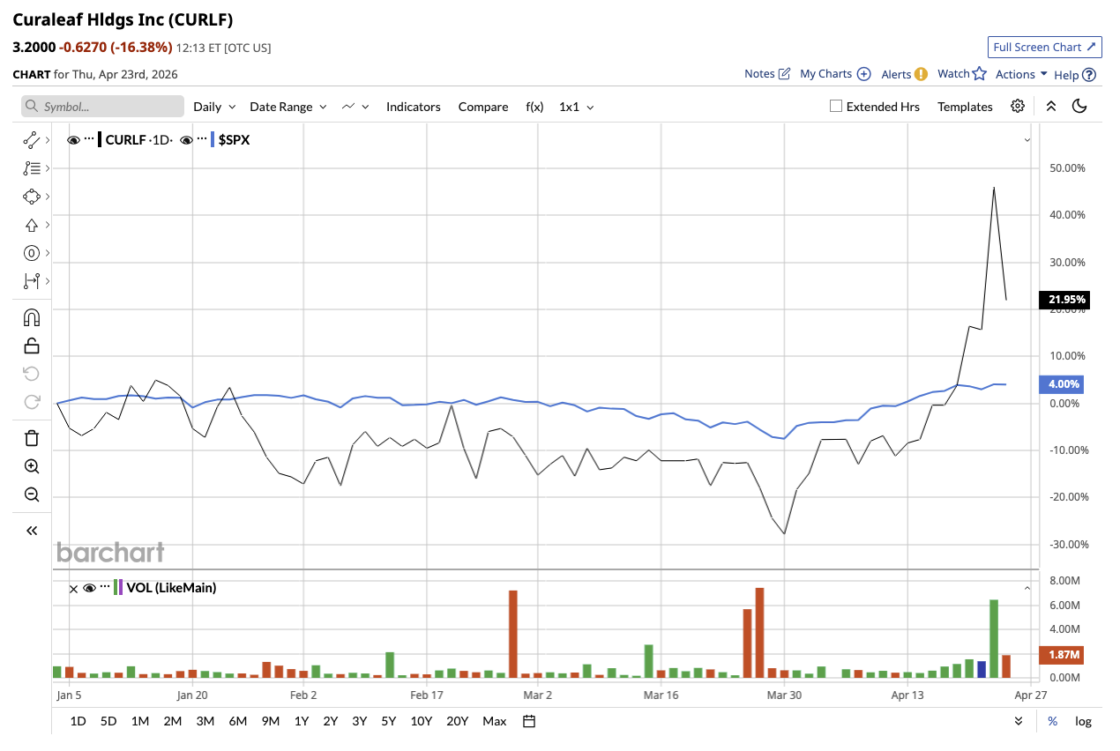This screenshot has height=751, width=1120.
Task: Click the 21.95% price label
Action: (x=1064, y=300)
